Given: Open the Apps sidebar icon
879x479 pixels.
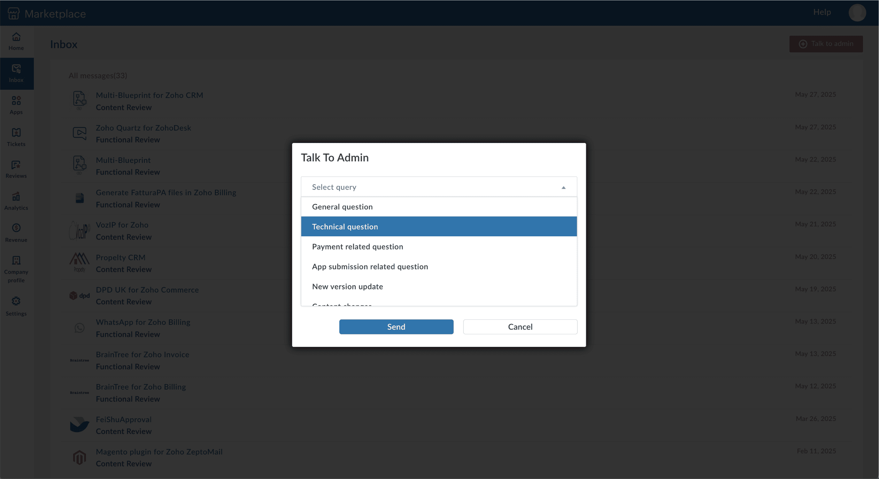Looking at the screenshot, I should [x=16, y=105].
